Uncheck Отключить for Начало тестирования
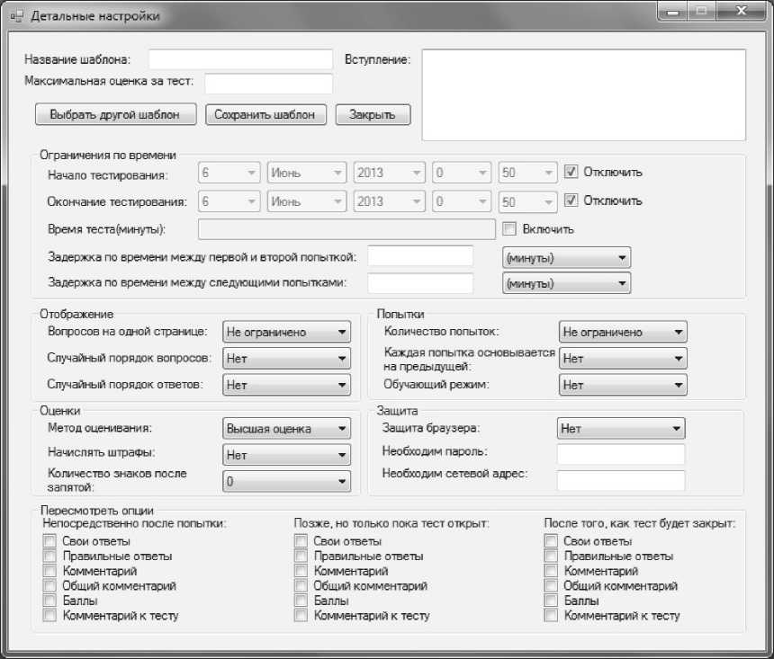 point(571,172)
